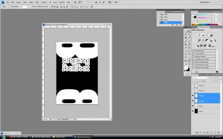
Task: Expand Channel Mixer Presets
Action: (x=194, y=64)
